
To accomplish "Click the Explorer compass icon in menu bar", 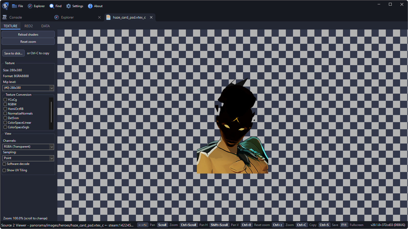I will click(x=30, y=6).
